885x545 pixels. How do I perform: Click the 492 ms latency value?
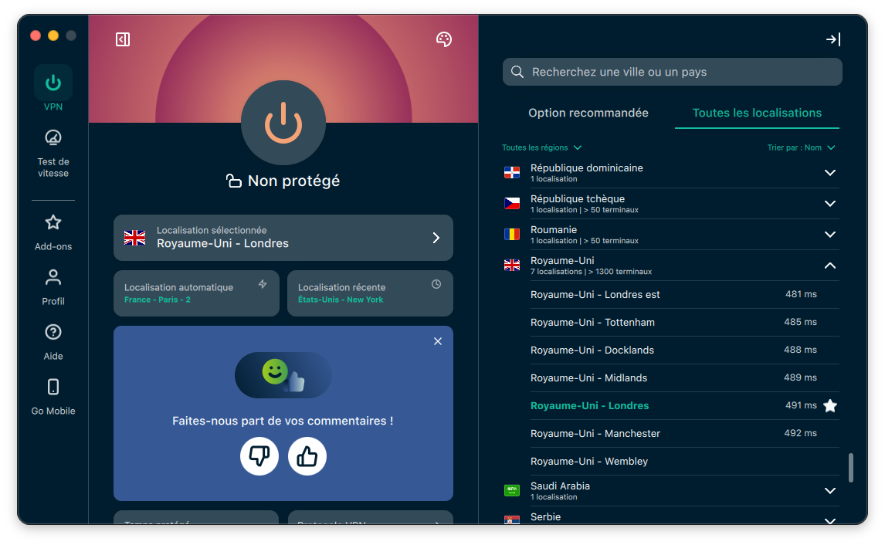[x=801, y=433]
